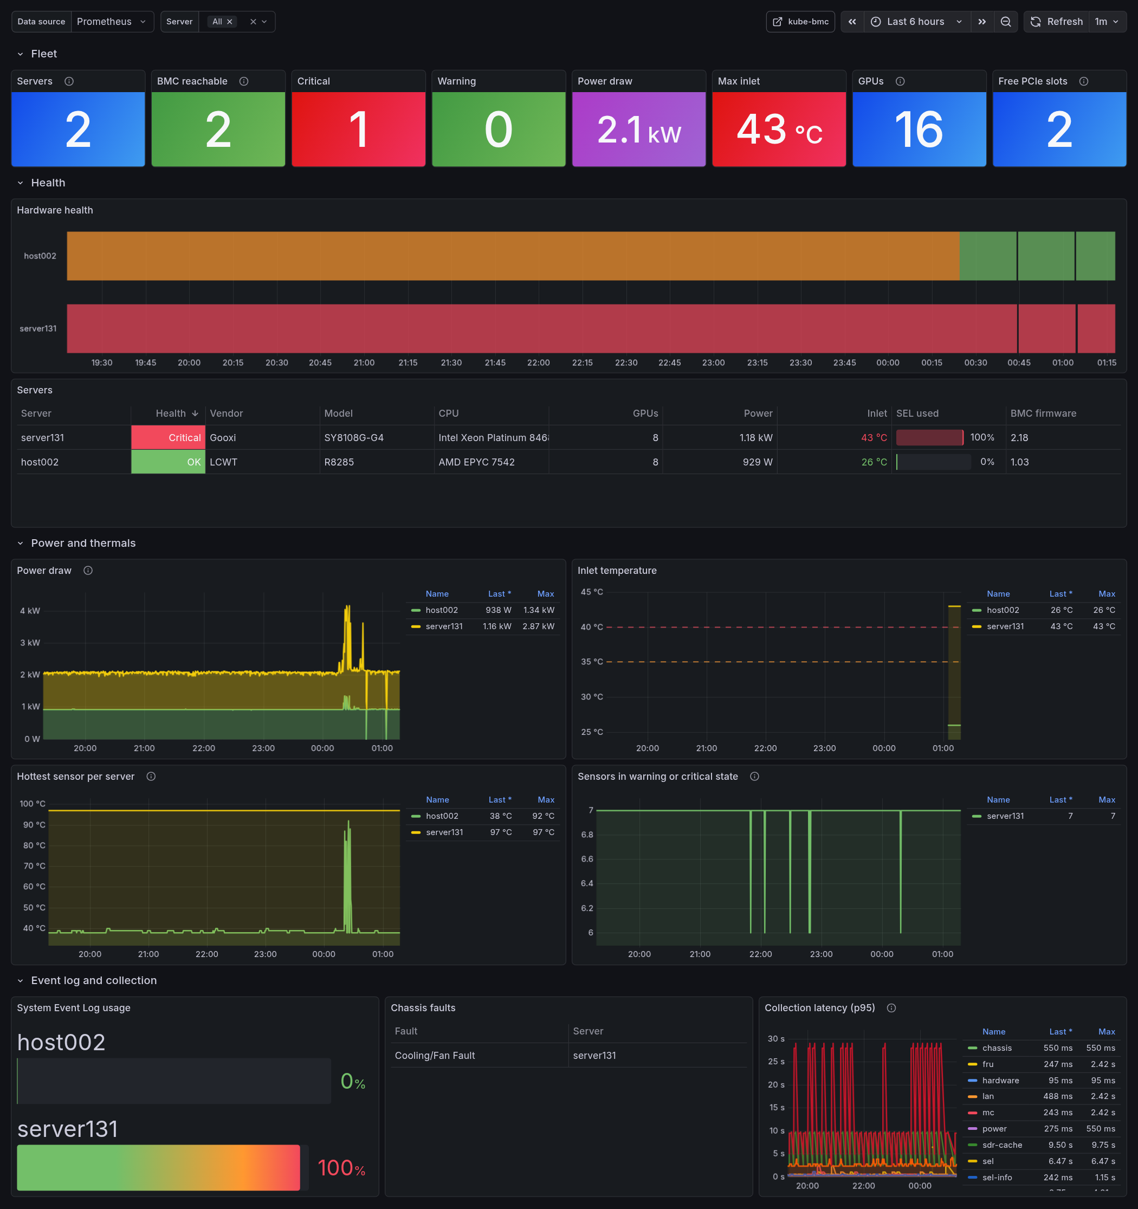
Task: Show info for the Power draw graph
Action: pos(88,571)
